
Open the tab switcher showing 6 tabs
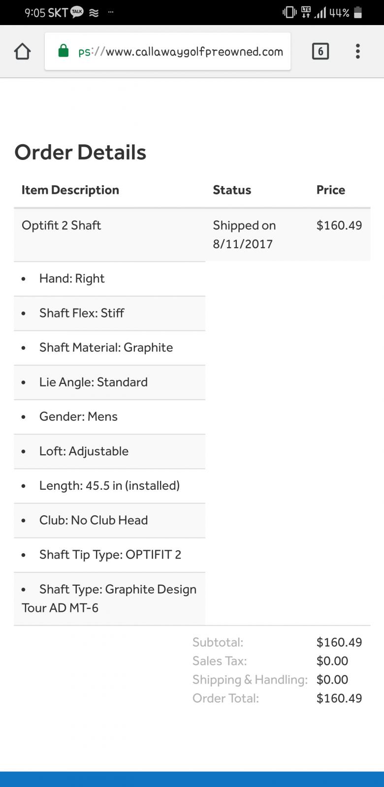320,51
